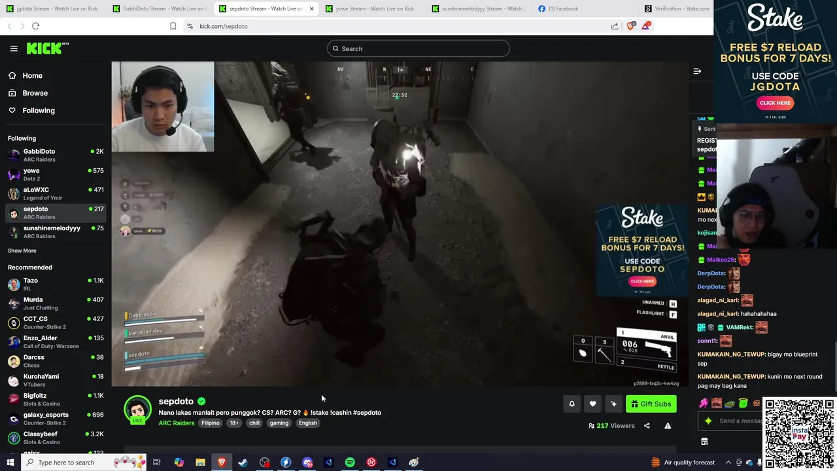The width and height of the screenshot is (837, 471).
Task: Open Following in sidebar
Action: click(39, 111)
